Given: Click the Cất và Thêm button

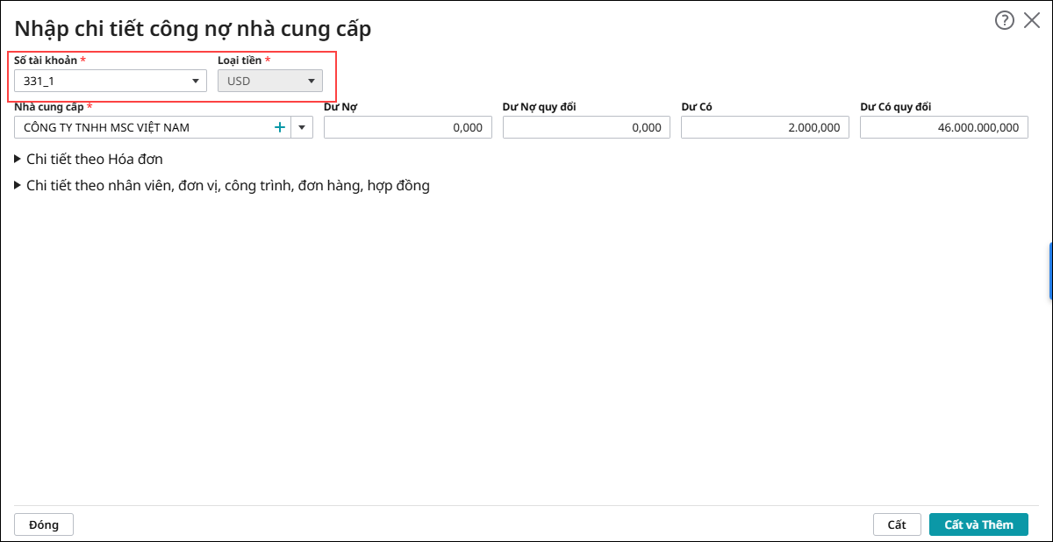Looking at the screenshot, I should click(978, 524).
